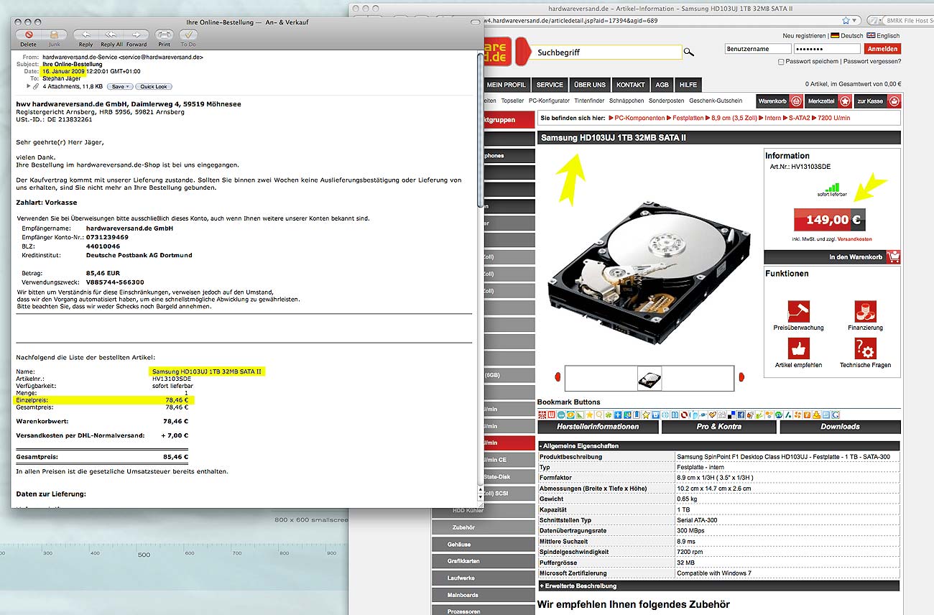Open the Preisüberwachung price watch icon
934x615 pixels.
point(798,311)
